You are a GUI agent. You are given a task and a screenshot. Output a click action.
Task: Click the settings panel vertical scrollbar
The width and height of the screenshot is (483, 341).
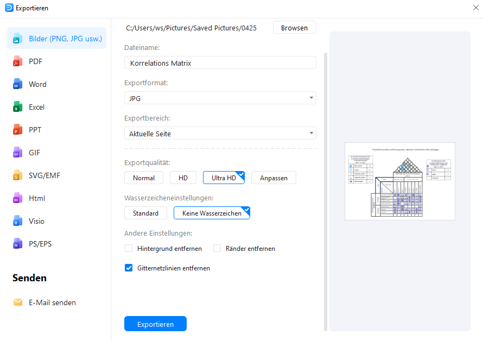[326, 192]
